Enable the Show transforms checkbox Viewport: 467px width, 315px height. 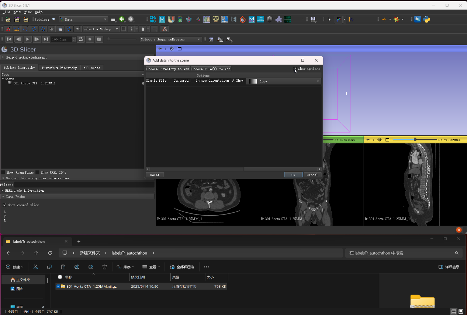tap(3, 172)
